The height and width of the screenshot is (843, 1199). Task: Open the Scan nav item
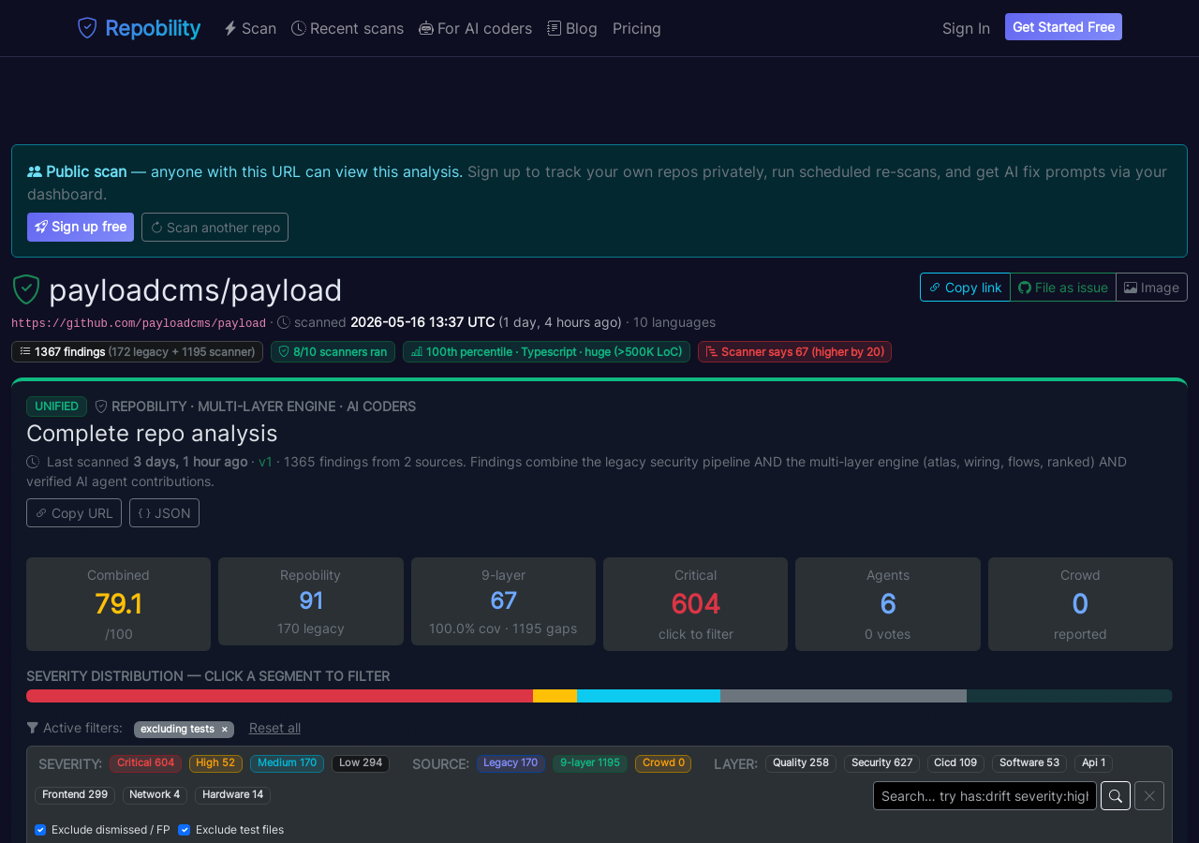coord(250,28)
